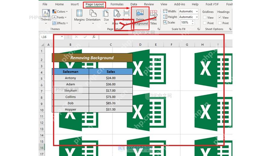Select row 16 header
The height and width of the screenshot is (156, 271).
point(42,148)
